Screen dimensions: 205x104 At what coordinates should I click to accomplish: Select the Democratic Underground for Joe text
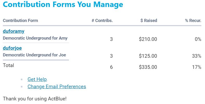(34, 55)
